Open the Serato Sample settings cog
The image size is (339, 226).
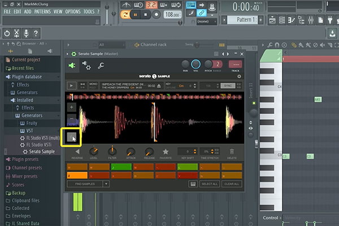pos(239,76)
